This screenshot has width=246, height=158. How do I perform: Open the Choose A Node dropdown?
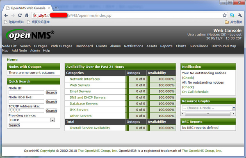tap(209, 108)
